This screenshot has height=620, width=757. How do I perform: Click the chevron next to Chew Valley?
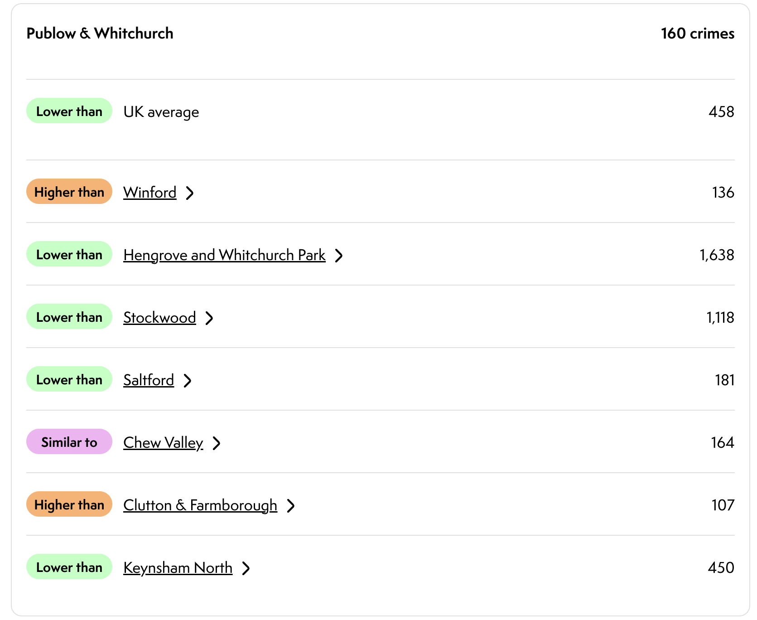click(217, 443)
